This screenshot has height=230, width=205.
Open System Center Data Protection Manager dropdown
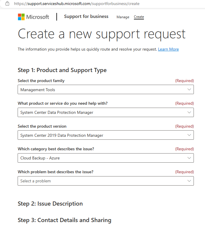tap(105, 112)
